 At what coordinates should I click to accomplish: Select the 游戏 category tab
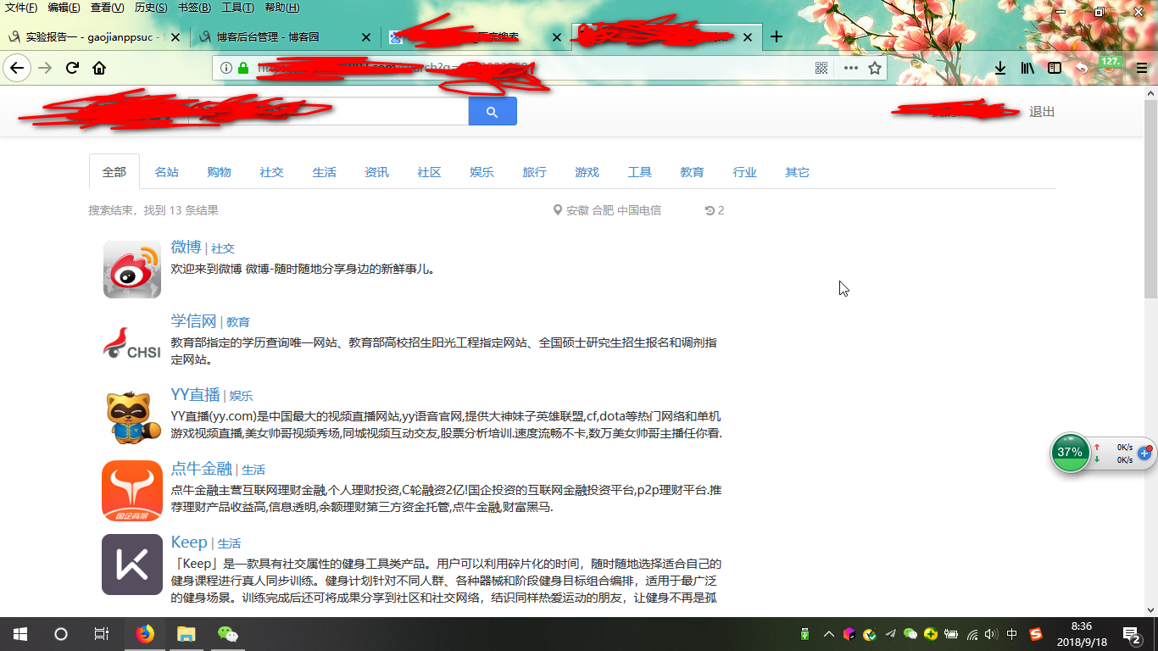(x=587, y=172)
